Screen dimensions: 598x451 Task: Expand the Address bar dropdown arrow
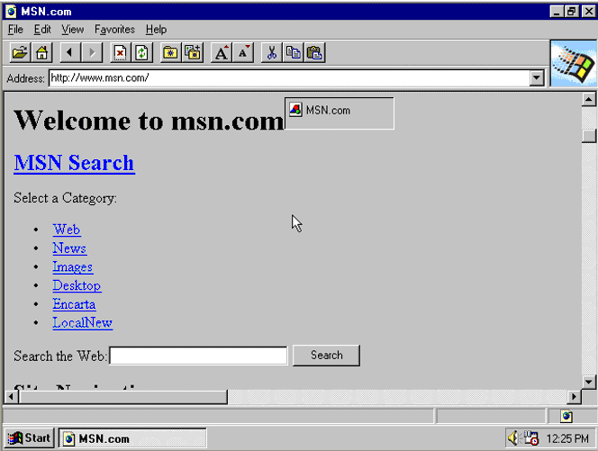(x=537, y=78)
